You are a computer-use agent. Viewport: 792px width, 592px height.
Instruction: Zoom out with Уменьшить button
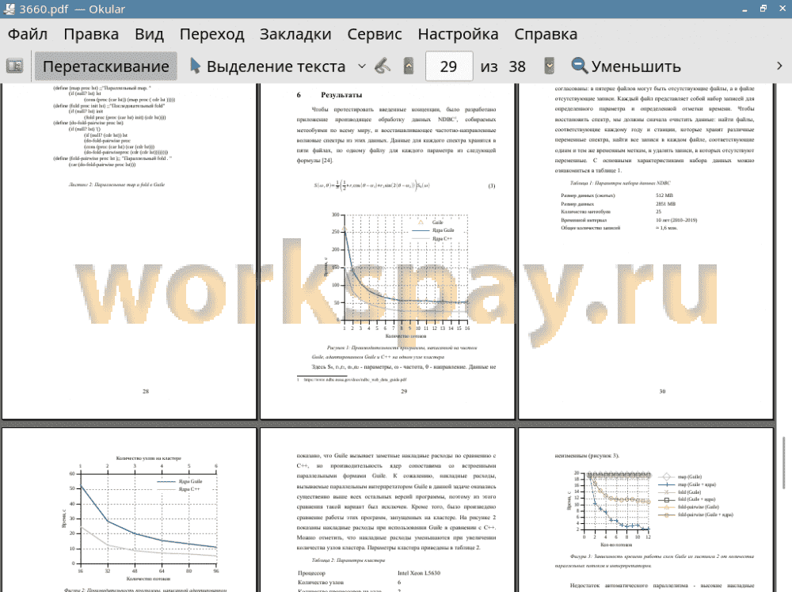click(x=626, y=66)
